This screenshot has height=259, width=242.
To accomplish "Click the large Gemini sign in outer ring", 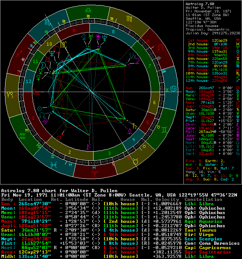I will pos(164,130).
